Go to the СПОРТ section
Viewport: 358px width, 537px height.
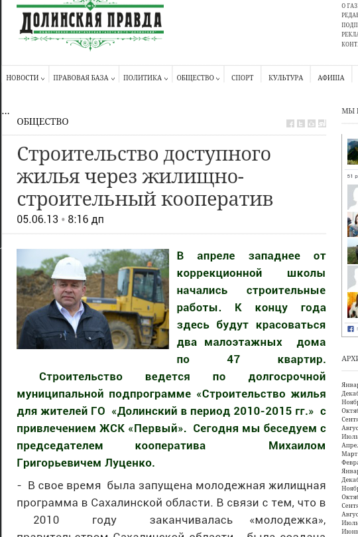(243, 78)
